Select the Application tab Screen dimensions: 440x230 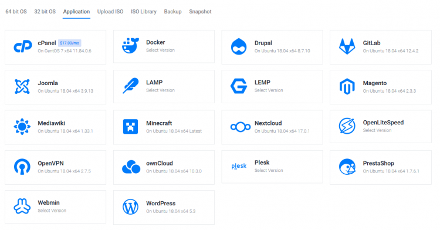pyautogui.click(x=76, y=12)
